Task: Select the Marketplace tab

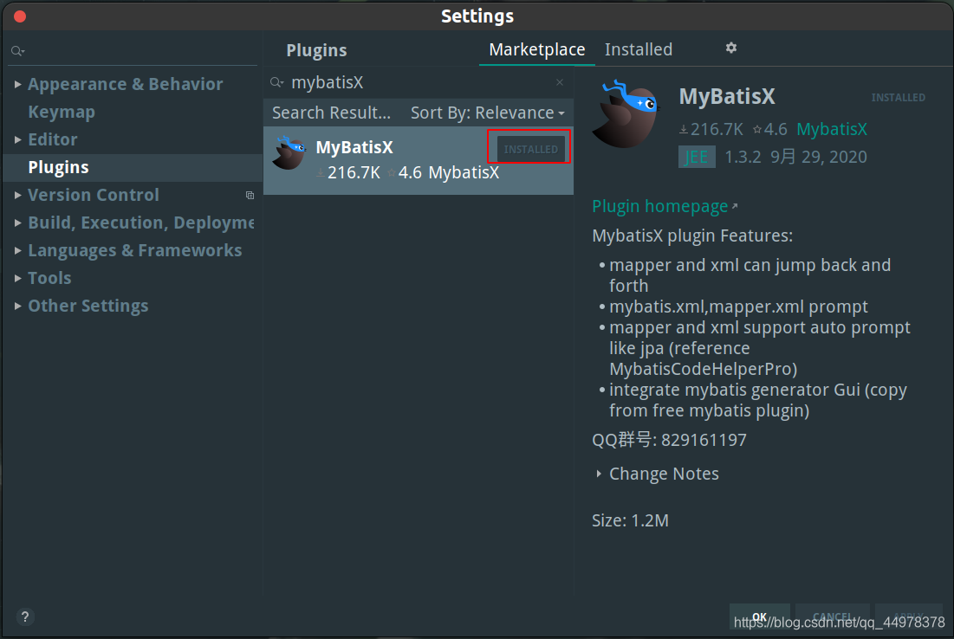Action: click(x=536, y=49)
